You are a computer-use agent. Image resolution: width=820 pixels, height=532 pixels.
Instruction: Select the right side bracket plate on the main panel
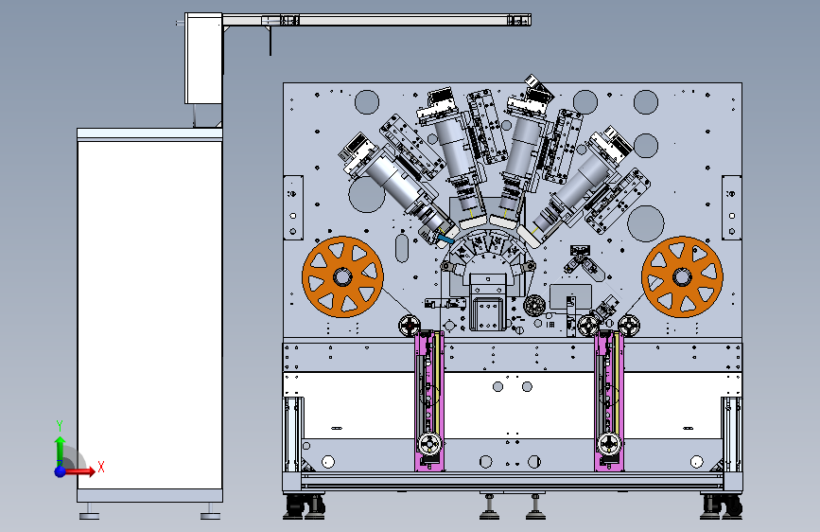click(x=732, y=208)
